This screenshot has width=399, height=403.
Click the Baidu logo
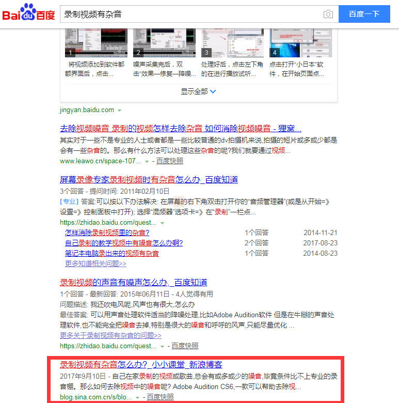[x=28, y=12]
